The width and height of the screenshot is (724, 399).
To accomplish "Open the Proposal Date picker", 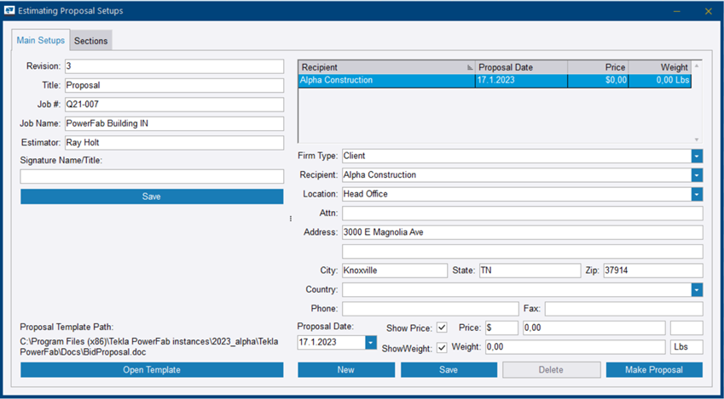I will point(370,342).
